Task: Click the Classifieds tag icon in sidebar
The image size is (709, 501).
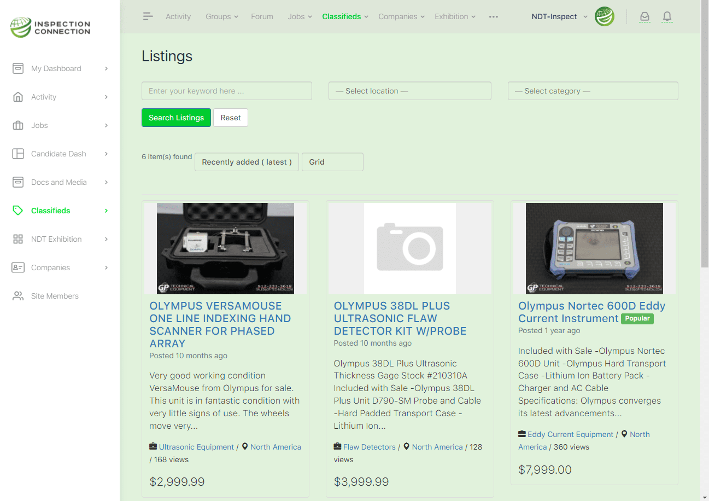Action: (x=18, y=211)
